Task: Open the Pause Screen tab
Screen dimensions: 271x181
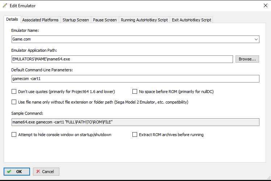Action: tap(105, 20)
